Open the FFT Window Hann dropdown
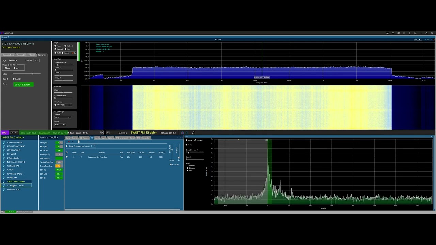Screen dimensions: 436x245 tap(62, 117)
